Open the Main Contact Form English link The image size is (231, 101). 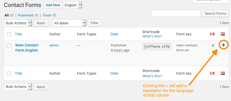(27, 48)
